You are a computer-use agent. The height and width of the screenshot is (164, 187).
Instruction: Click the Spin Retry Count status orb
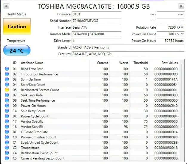coord(7,111)
